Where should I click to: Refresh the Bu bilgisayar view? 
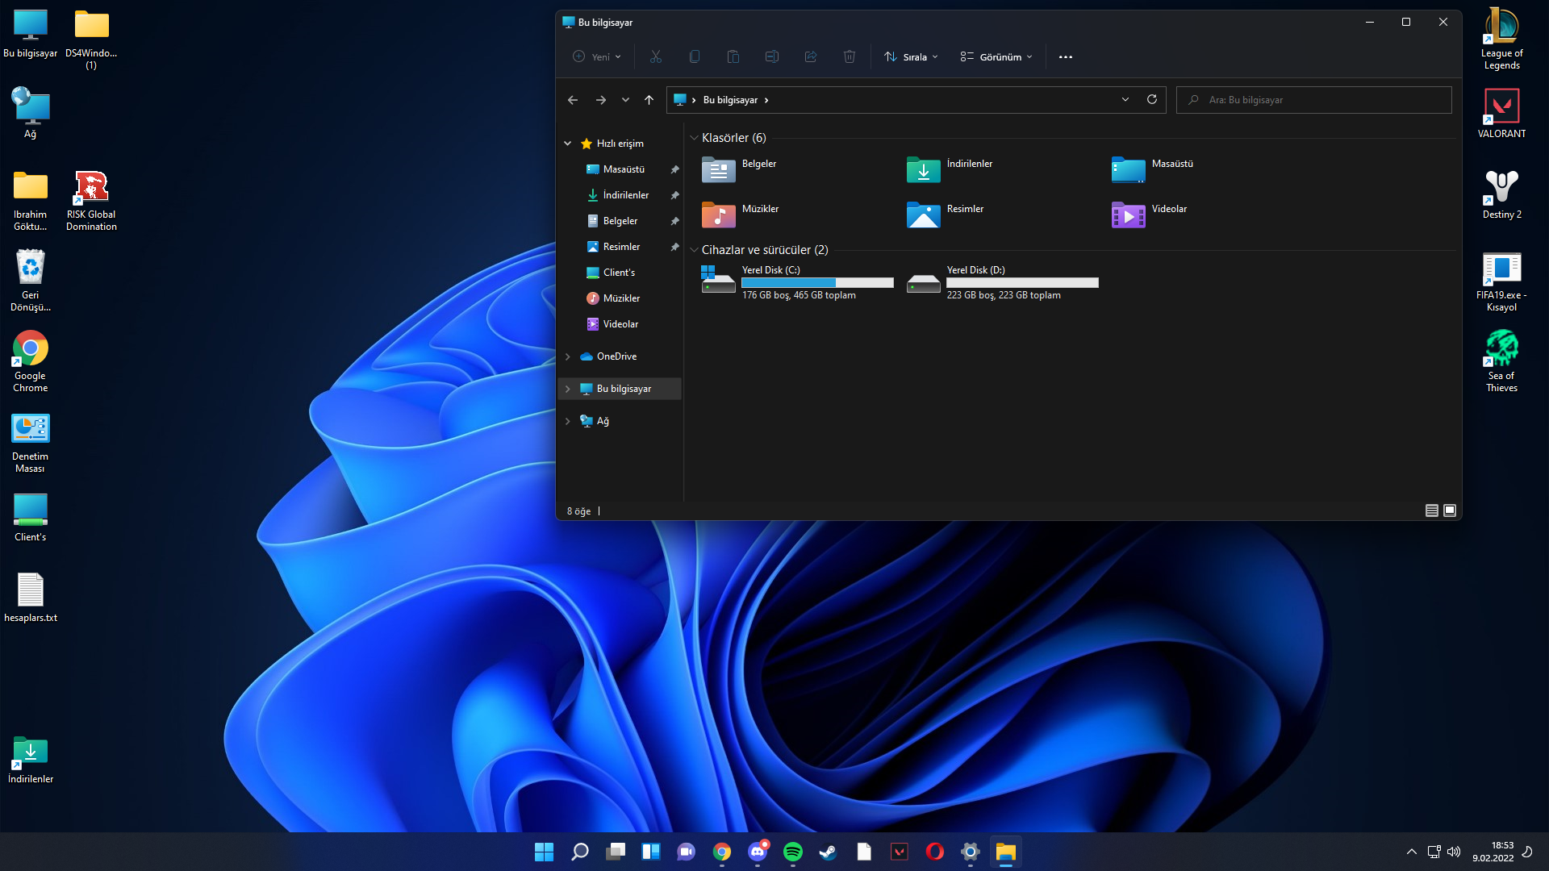[1152, 99]
